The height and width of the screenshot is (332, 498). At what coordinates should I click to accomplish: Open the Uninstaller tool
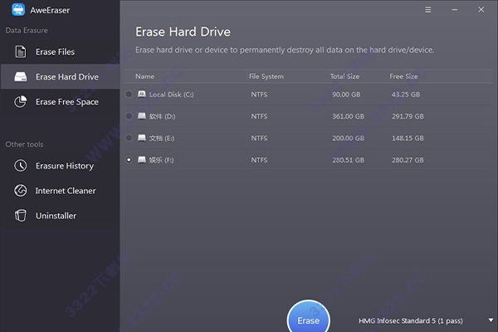point(61,216)
